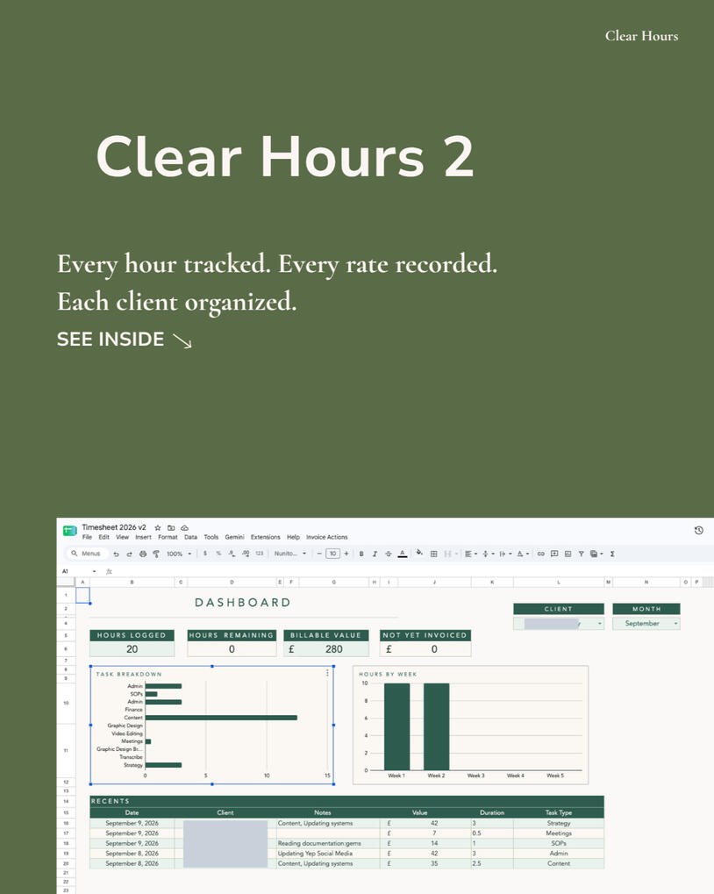Decrease font size with minus button

point(319,554)
